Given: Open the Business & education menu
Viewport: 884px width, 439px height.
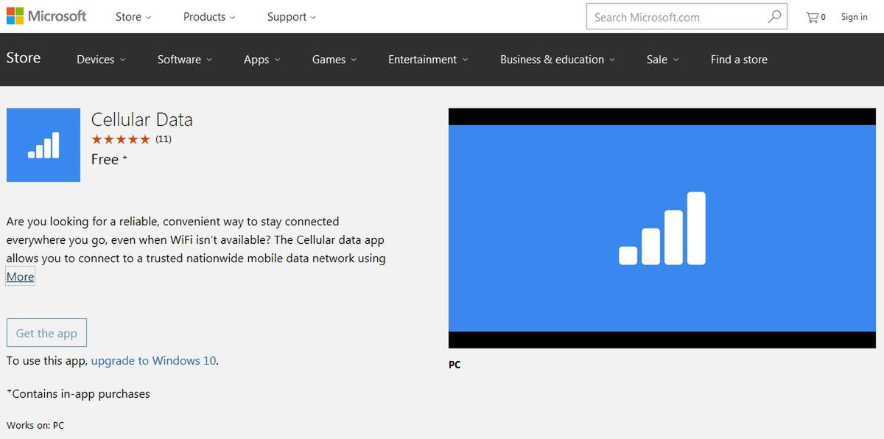Looking at the screenshot, I should (558, 60).
